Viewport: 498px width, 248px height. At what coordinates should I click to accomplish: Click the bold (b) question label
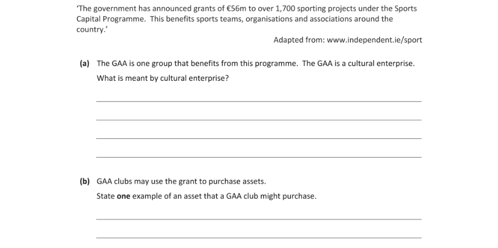tap(85, 181)
